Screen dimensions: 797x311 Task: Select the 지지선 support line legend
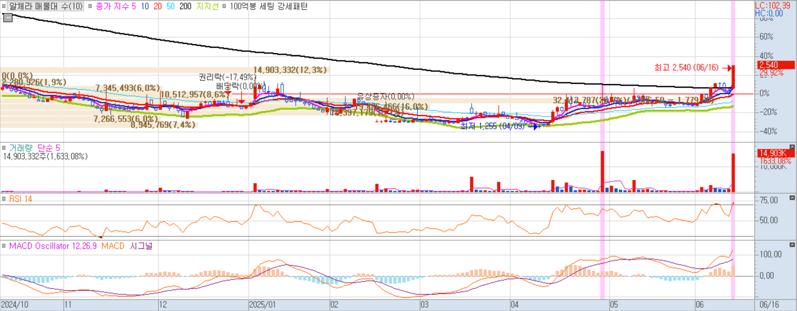click(207, 6)
